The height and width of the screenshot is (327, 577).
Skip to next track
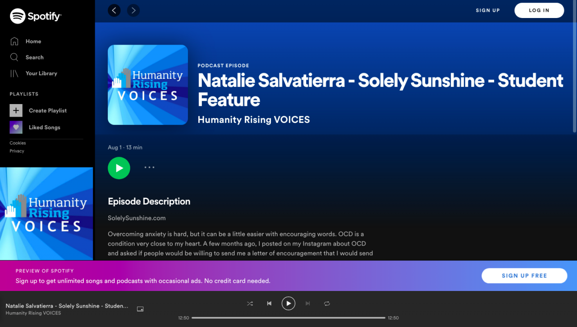(308, 304)
